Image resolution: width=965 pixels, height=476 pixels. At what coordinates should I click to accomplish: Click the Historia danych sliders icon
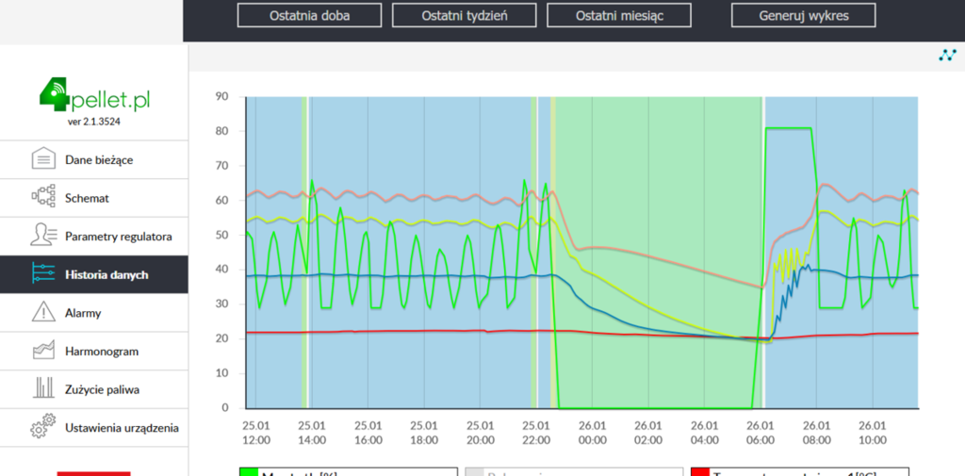pyautogui.click(x=43, y=274)
